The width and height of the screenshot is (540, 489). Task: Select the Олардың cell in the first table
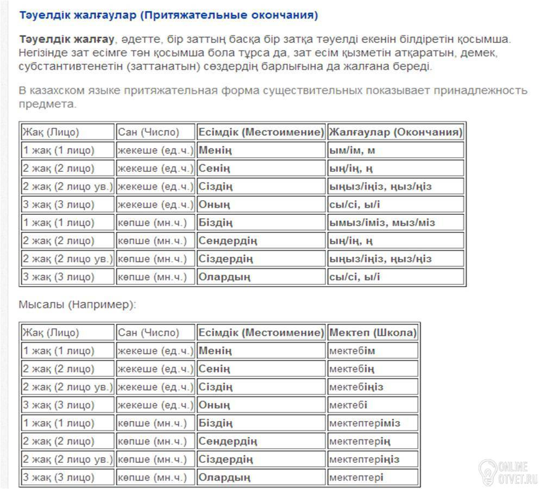pos(261,277)
